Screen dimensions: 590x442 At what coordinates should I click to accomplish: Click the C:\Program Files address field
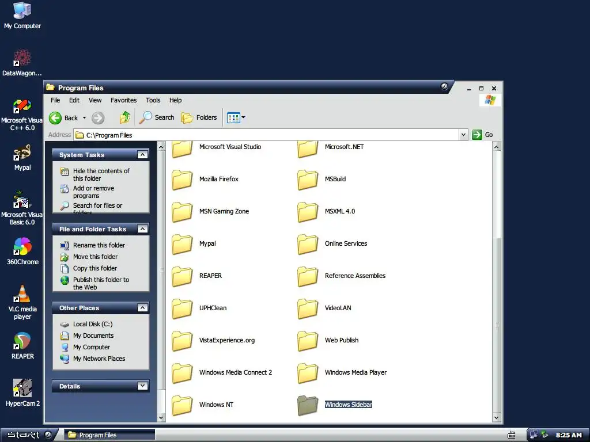click(x=266, y=135)
